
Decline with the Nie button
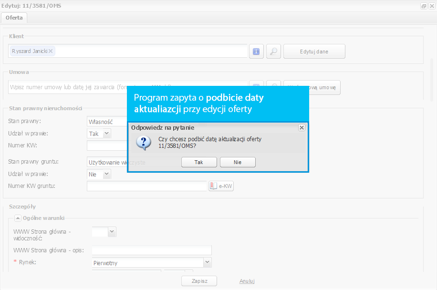click(x=238, y=162)
